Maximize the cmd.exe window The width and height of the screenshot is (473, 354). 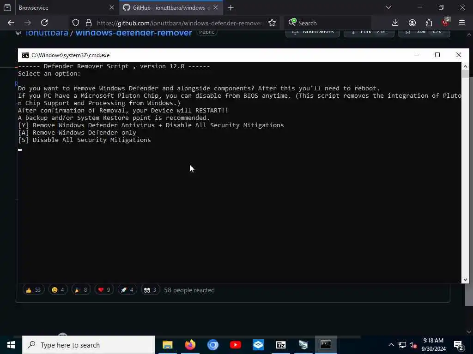click(437, 55)
